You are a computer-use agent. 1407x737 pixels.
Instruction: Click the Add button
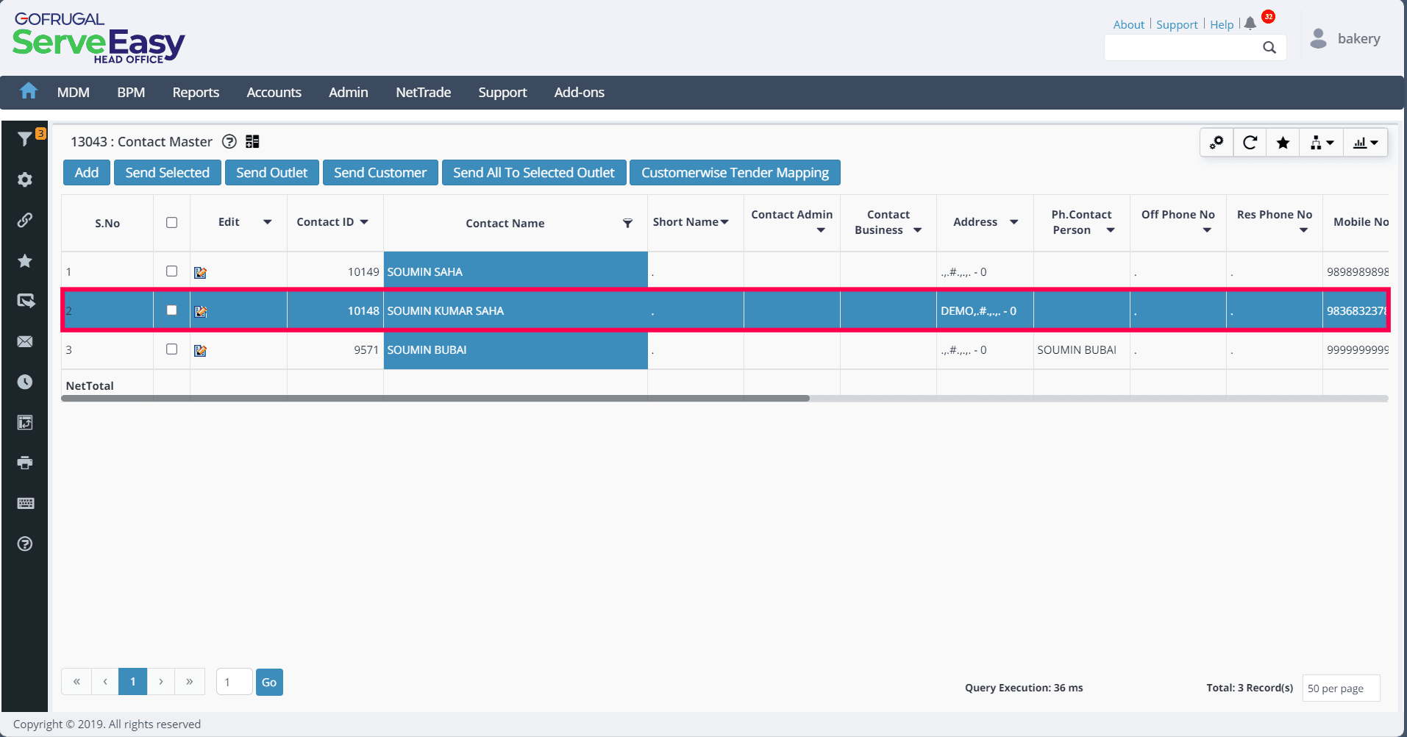[87, 173]
